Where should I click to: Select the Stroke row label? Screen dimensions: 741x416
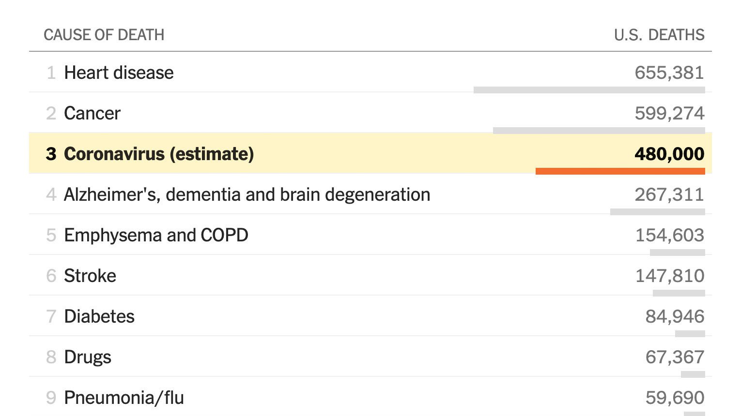[90, 276]
